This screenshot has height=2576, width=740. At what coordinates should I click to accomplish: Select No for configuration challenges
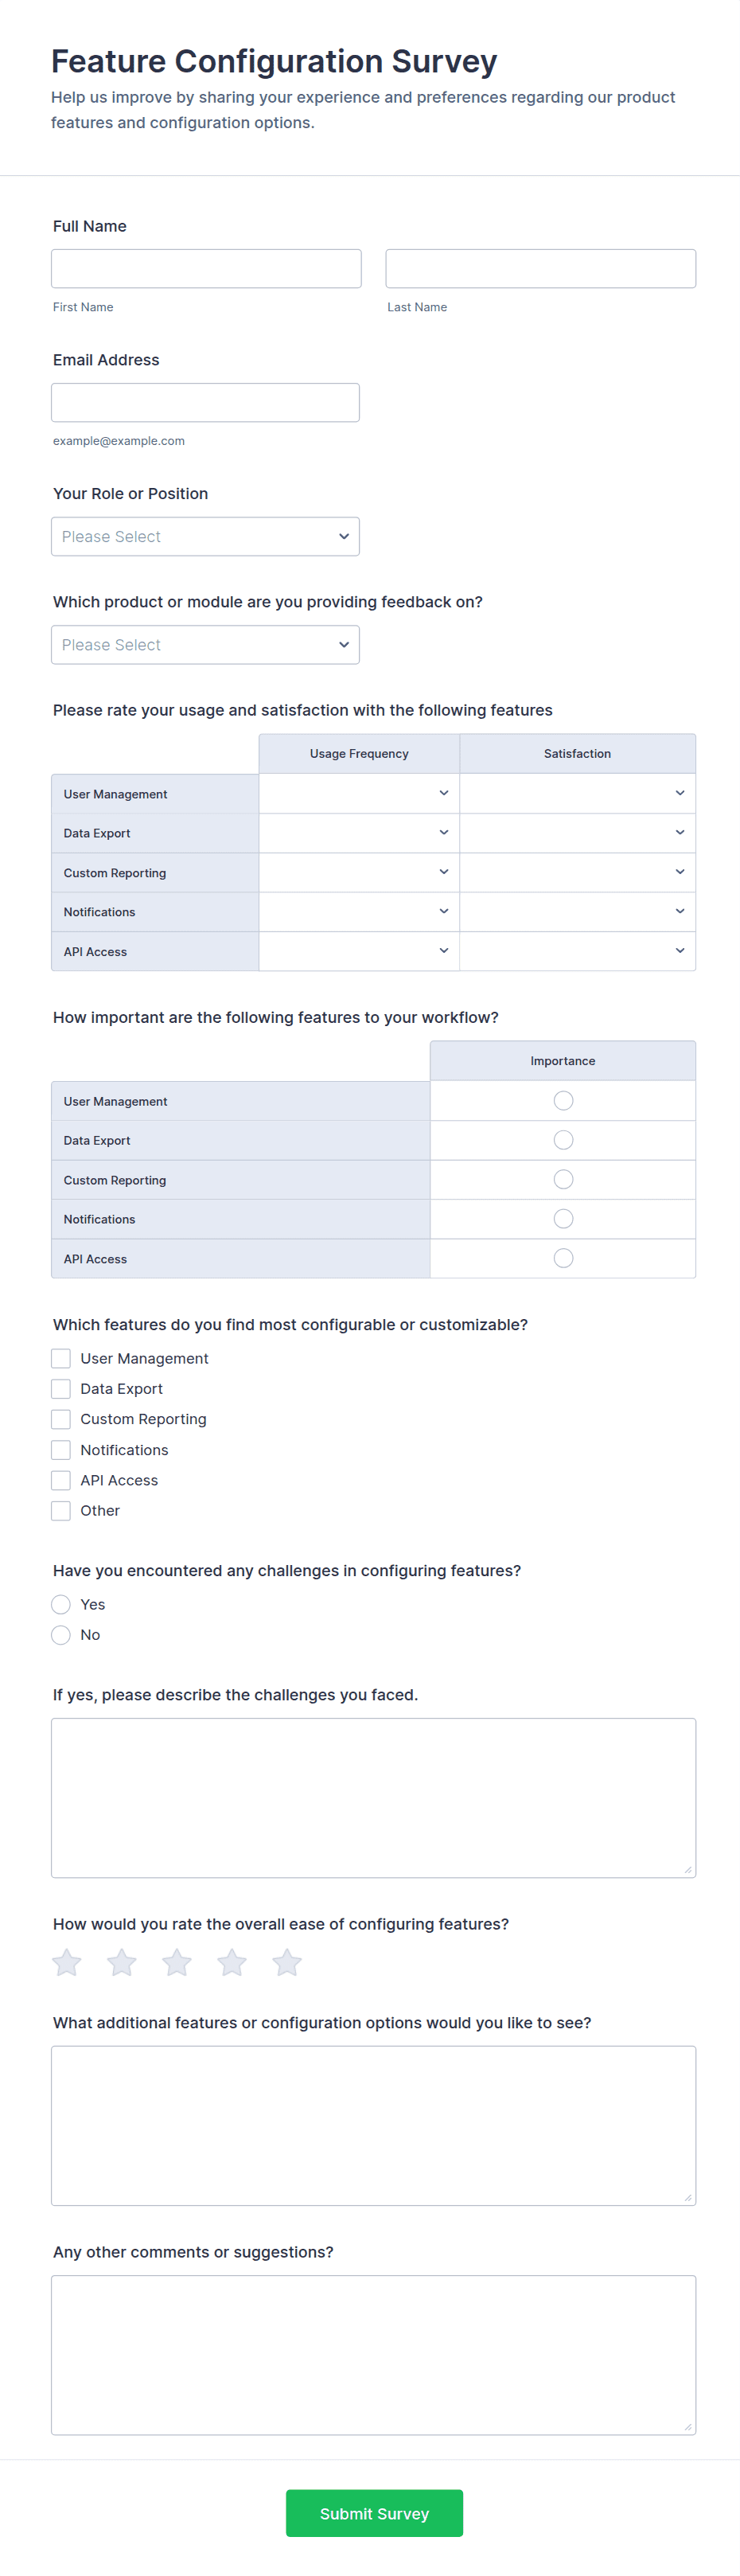tap(61, 1635)
